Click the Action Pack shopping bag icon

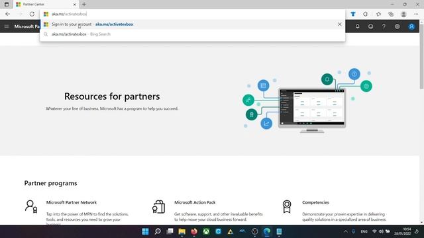pyautogui.click(x=159, y=206)
